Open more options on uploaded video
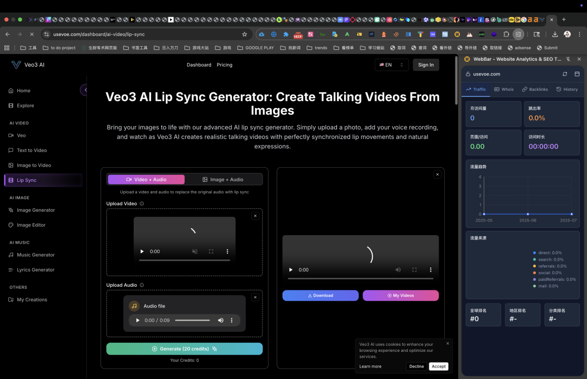Viewport: 587px width, 379px height. pyautogui.click(x=227, y=251)
